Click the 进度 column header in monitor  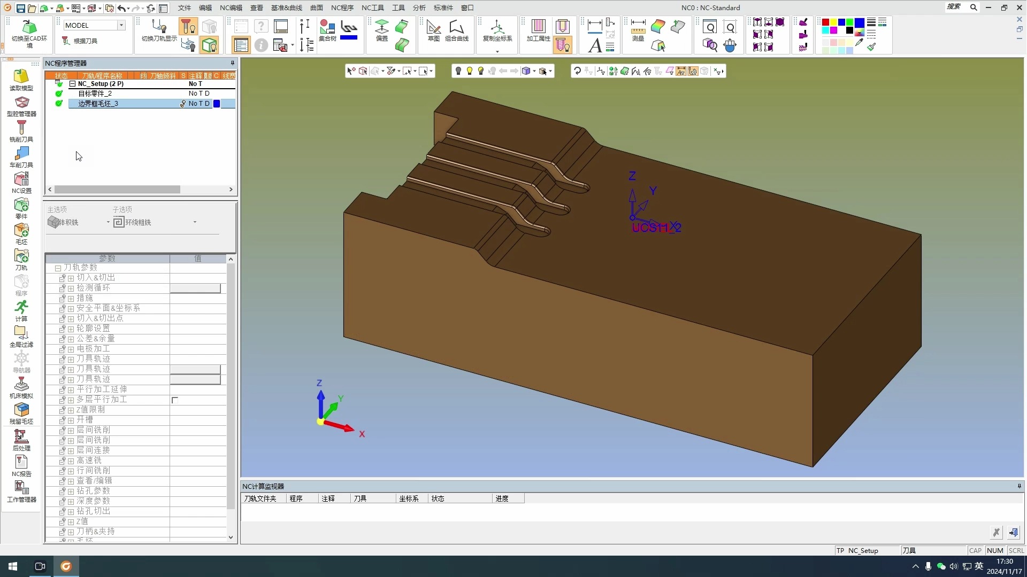[x=502, y=498]
